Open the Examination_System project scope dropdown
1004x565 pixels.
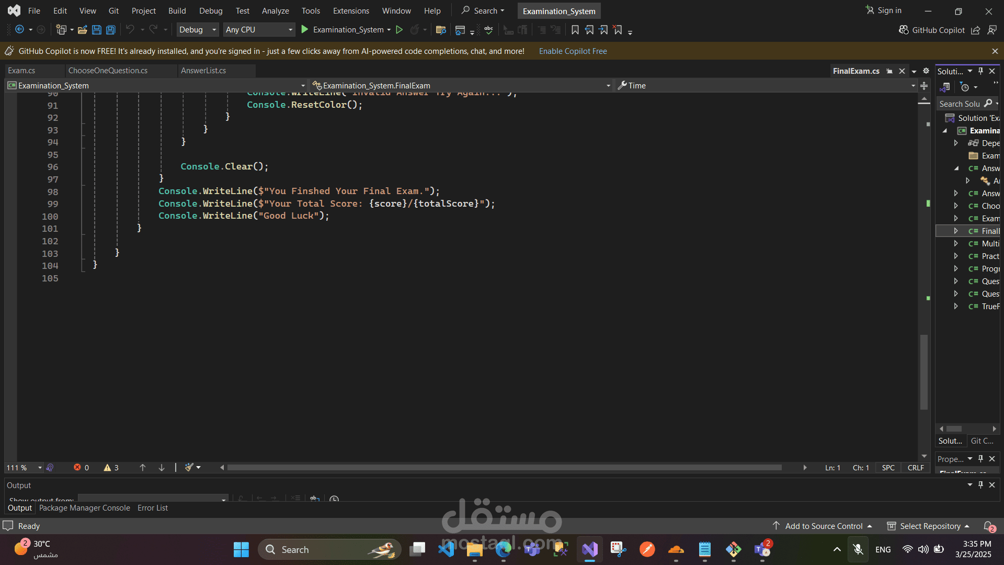point(156,86)
